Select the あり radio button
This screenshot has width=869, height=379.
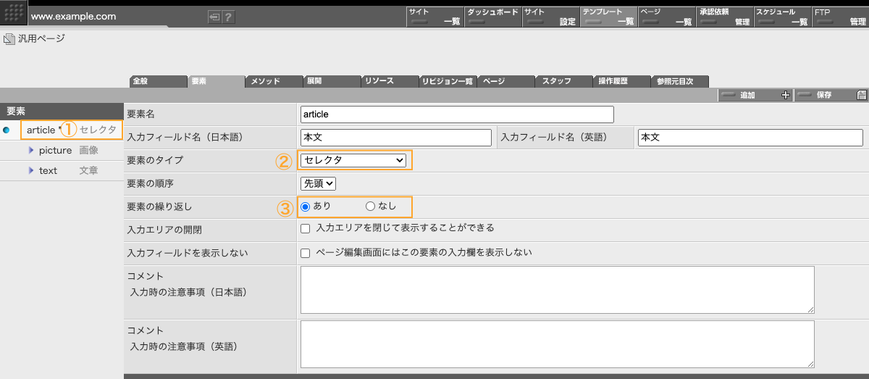pos(306,207)
